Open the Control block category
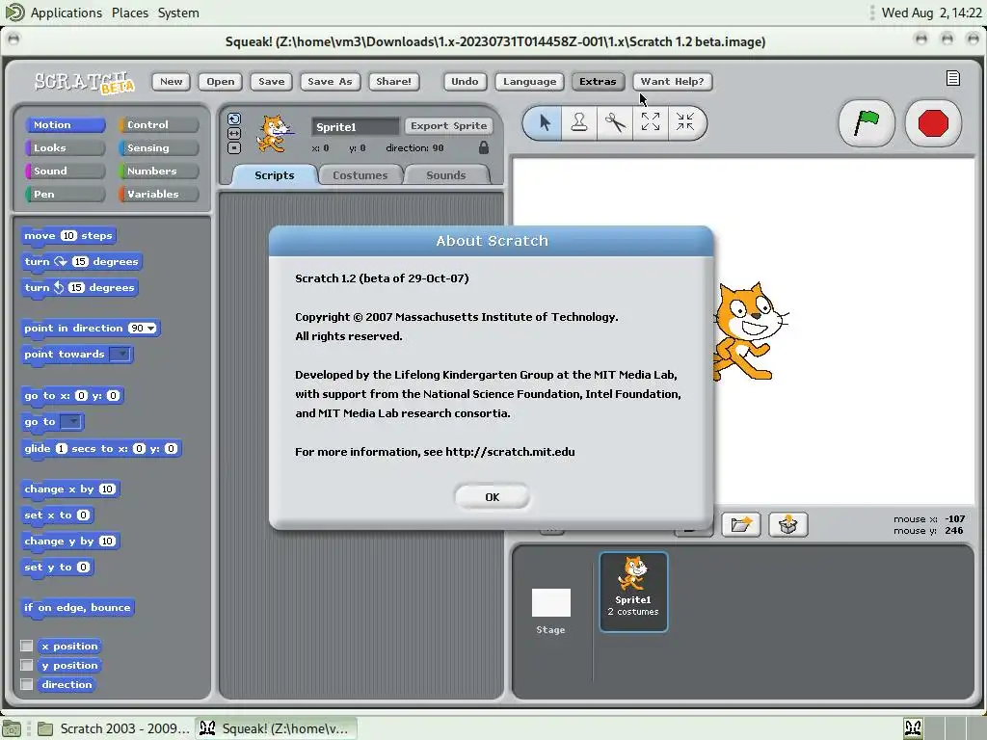The image size is (987, 740). coord(159,124)
